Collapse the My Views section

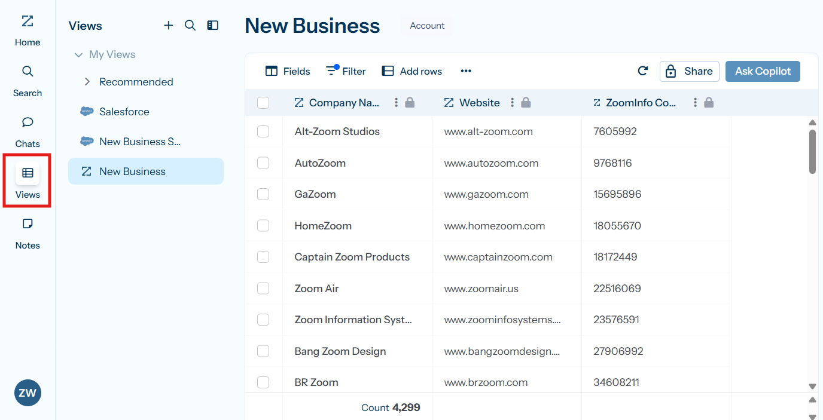tap(78, 54)
